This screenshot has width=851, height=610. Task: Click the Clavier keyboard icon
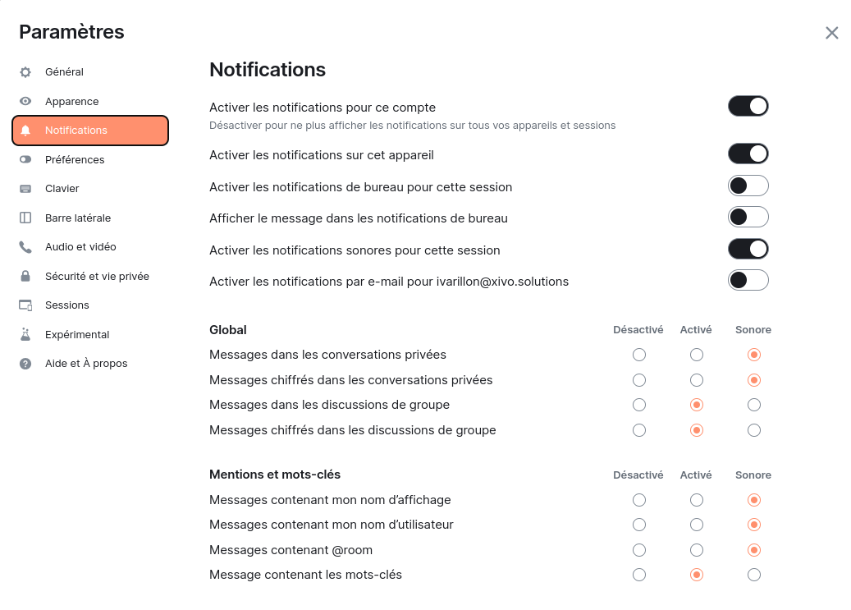(x=25, y=189)
